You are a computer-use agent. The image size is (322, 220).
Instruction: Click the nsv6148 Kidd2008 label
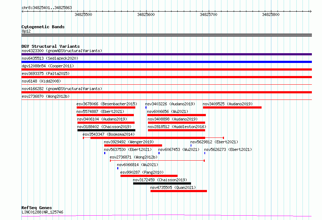(x=41, y=81)
